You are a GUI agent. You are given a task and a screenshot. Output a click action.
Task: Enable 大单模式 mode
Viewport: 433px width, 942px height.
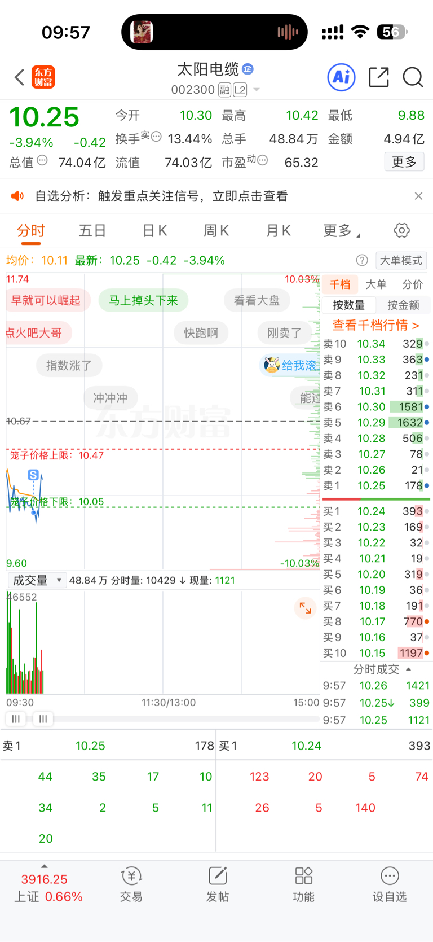click(401, 260)
